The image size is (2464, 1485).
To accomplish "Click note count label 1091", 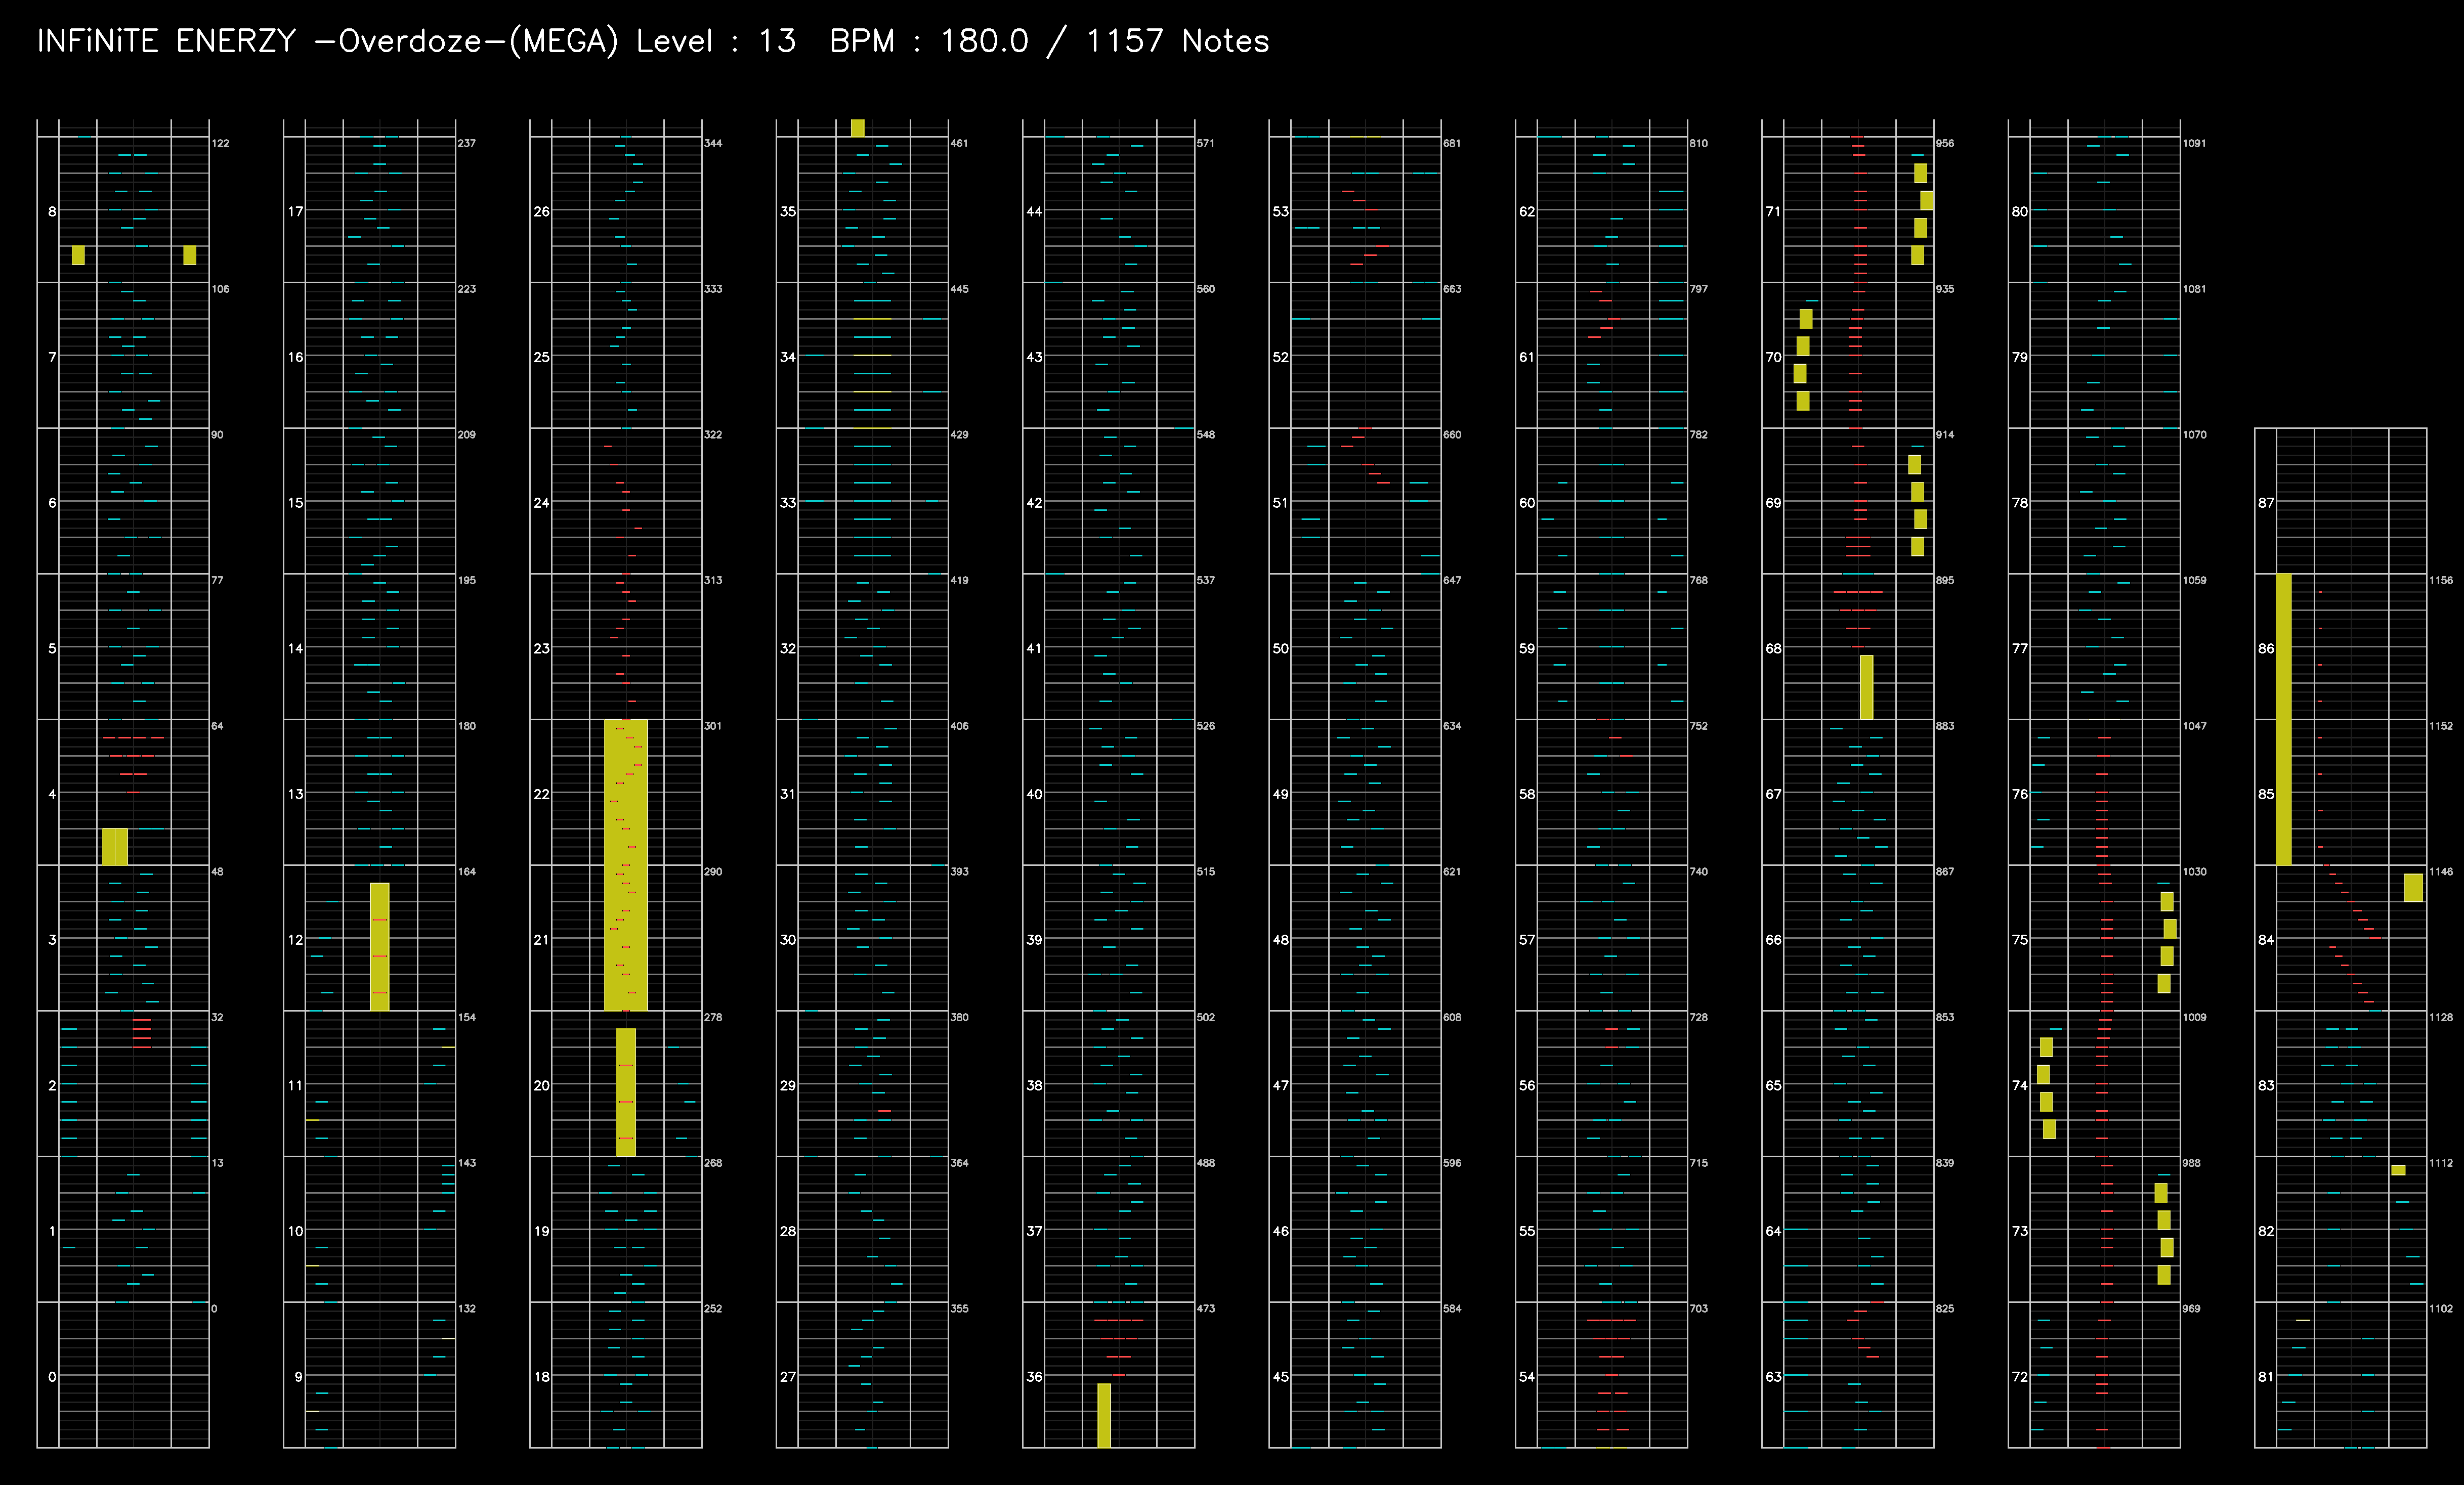I will [x=2194, y=143].
